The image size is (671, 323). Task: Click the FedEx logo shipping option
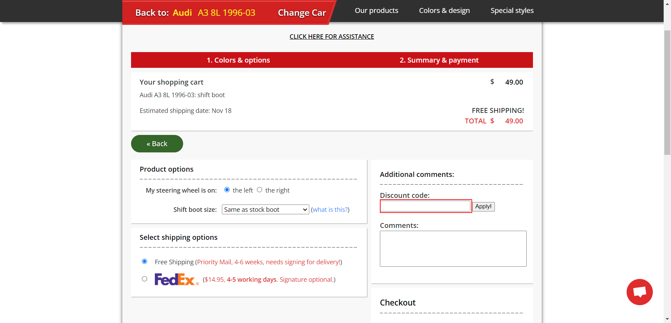(x=176, y=279)
